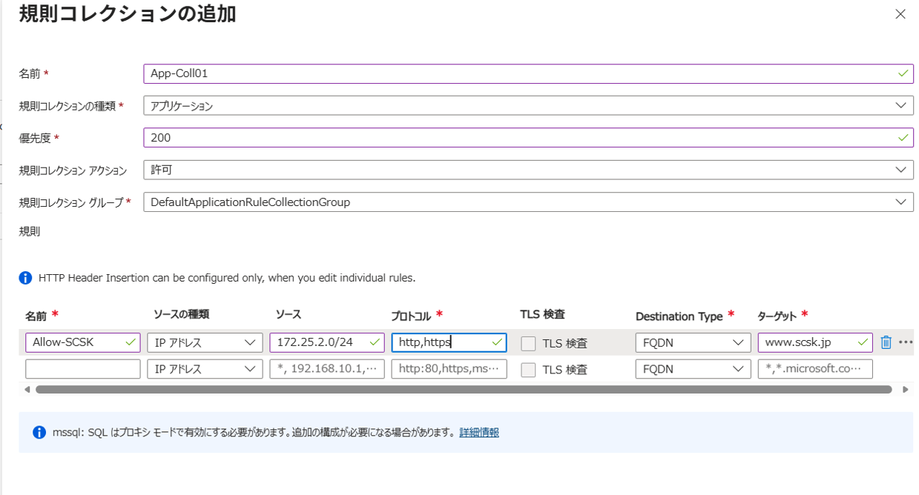Open 規則コレクションの種類 dropdown showing アプリケーション

(x=528, y=106)
